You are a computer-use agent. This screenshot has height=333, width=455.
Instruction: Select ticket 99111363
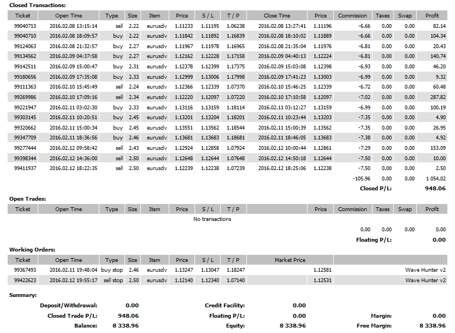pyautogui.click(x=25, y=86)
